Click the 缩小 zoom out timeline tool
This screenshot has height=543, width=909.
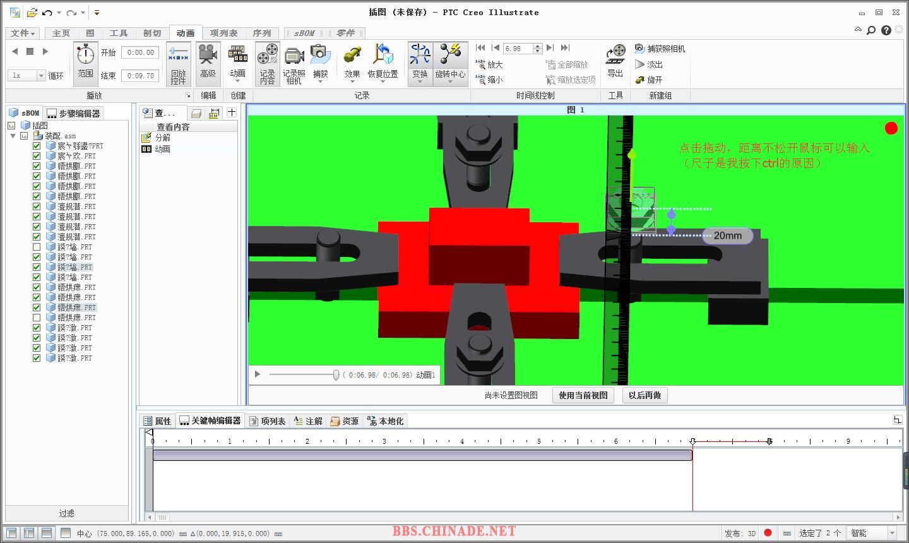489,80
